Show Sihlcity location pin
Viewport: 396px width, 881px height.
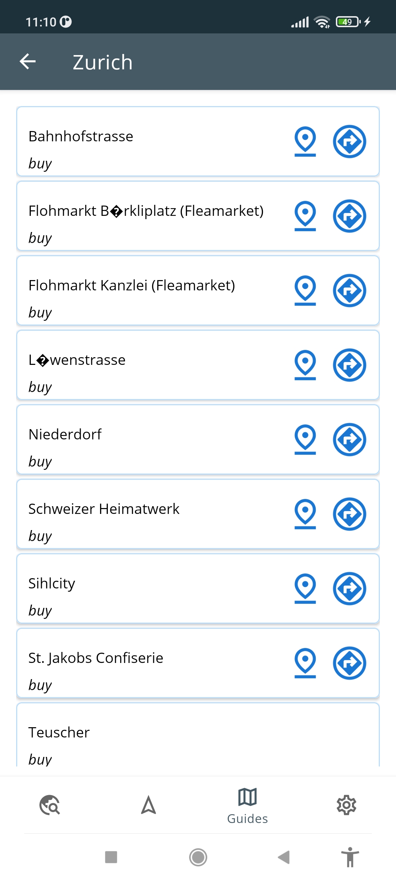click(x=305, y=588)
